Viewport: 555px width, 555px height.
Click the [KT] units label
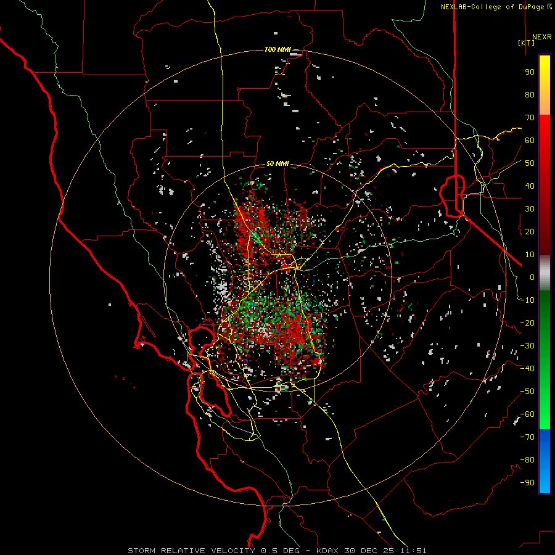click(526, 43)
